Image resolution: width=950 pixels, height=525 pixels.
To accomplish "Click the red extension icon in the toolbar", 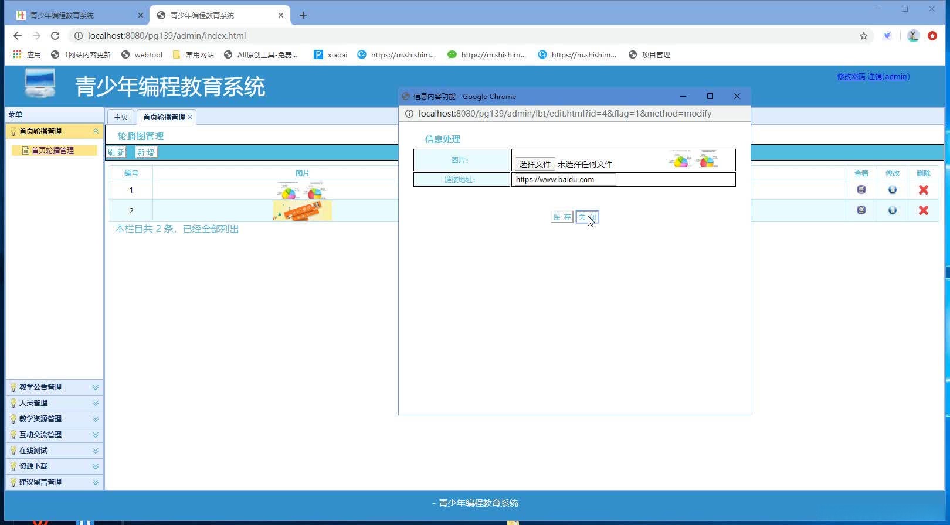I will click(x=932, y=36).
